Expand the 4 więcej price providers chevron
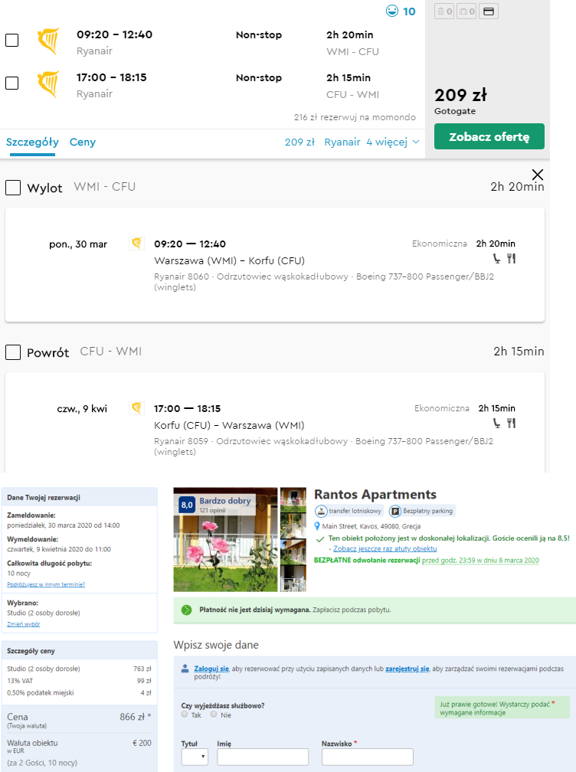This screenshot has height=772, width=576. click(x=416, y=142)
